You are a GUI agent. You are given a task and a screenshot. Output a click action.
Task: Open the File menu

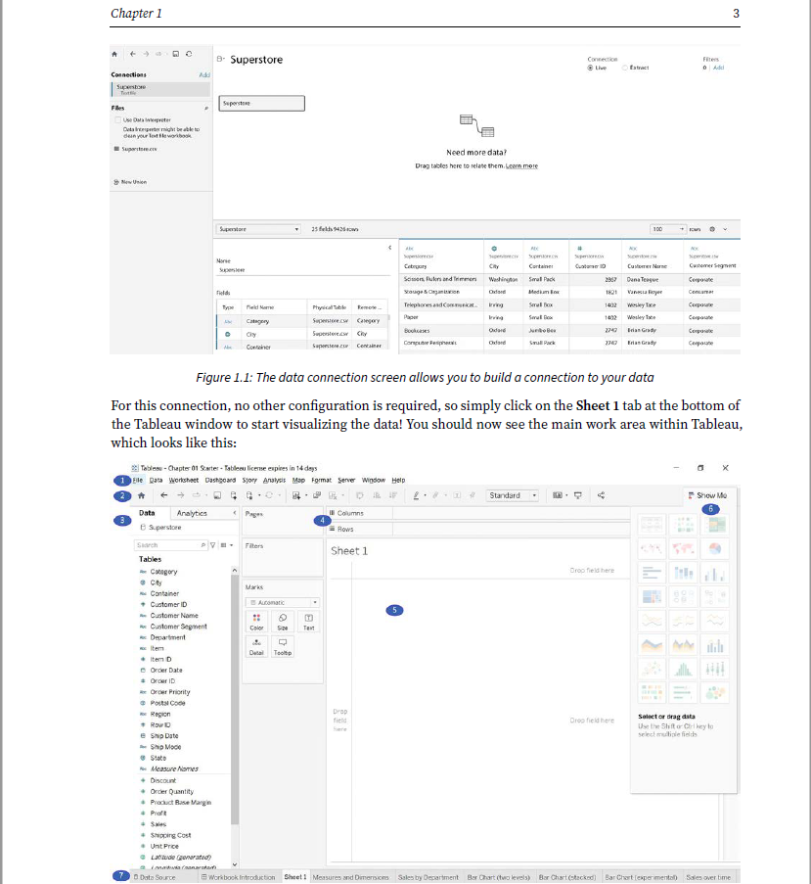137,481
